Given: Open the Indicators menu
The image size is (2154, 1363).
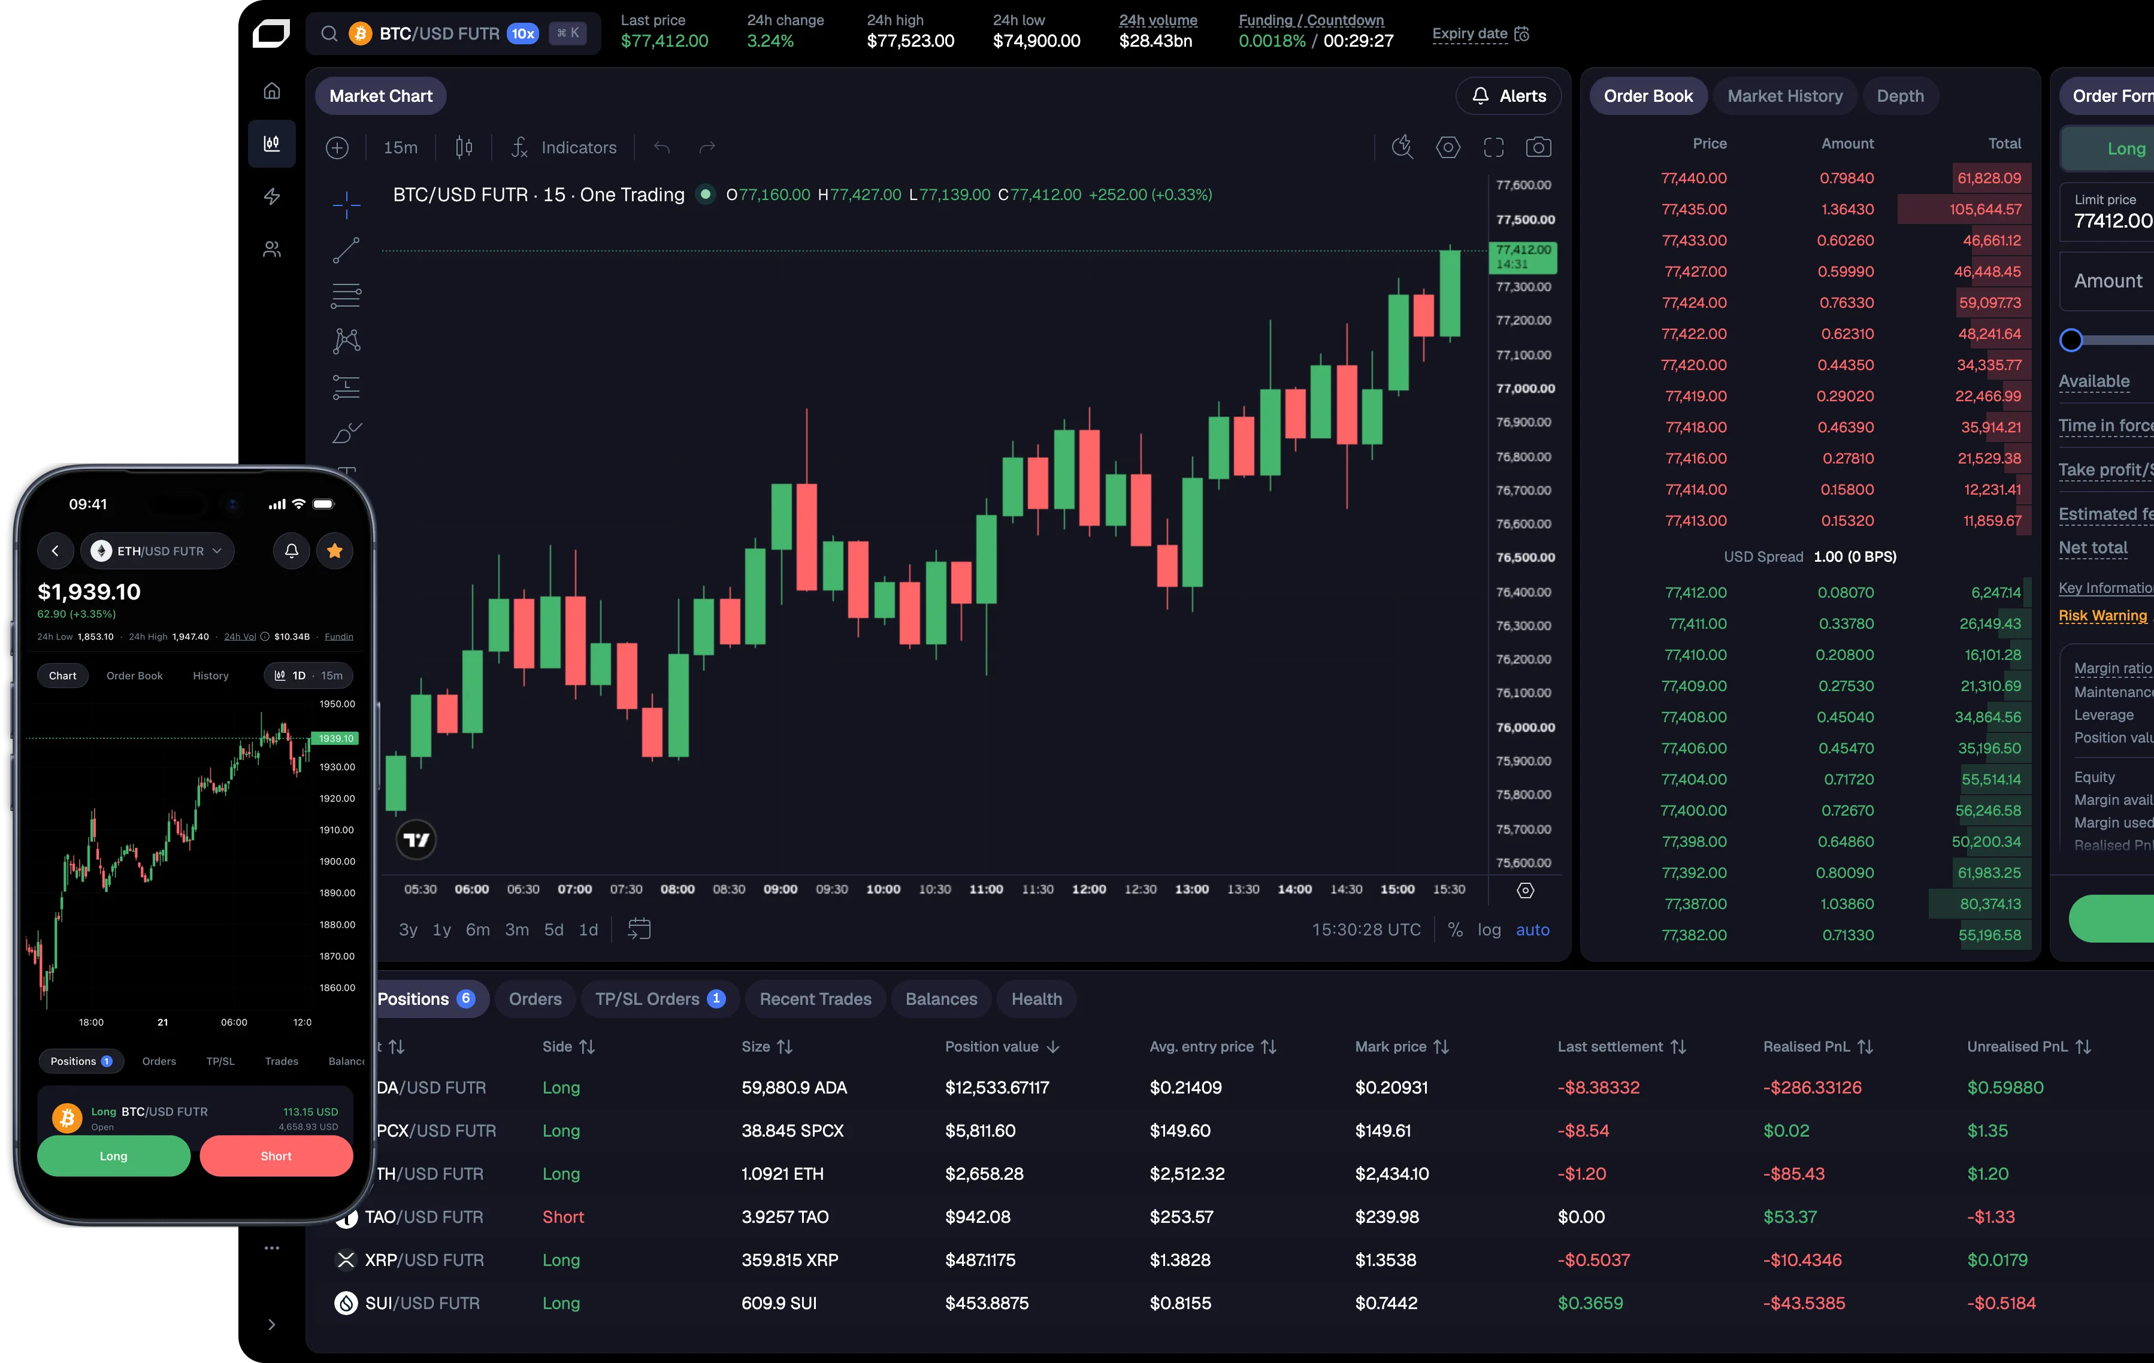Looking at the screenshot, I should point(564,147).
